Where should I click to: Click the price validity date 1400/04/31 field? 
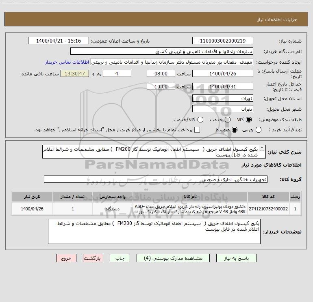tap(223, 86)
